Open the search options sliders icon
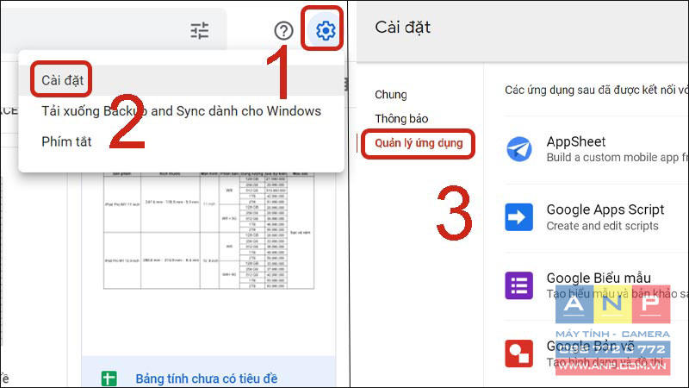 [200, 30]
